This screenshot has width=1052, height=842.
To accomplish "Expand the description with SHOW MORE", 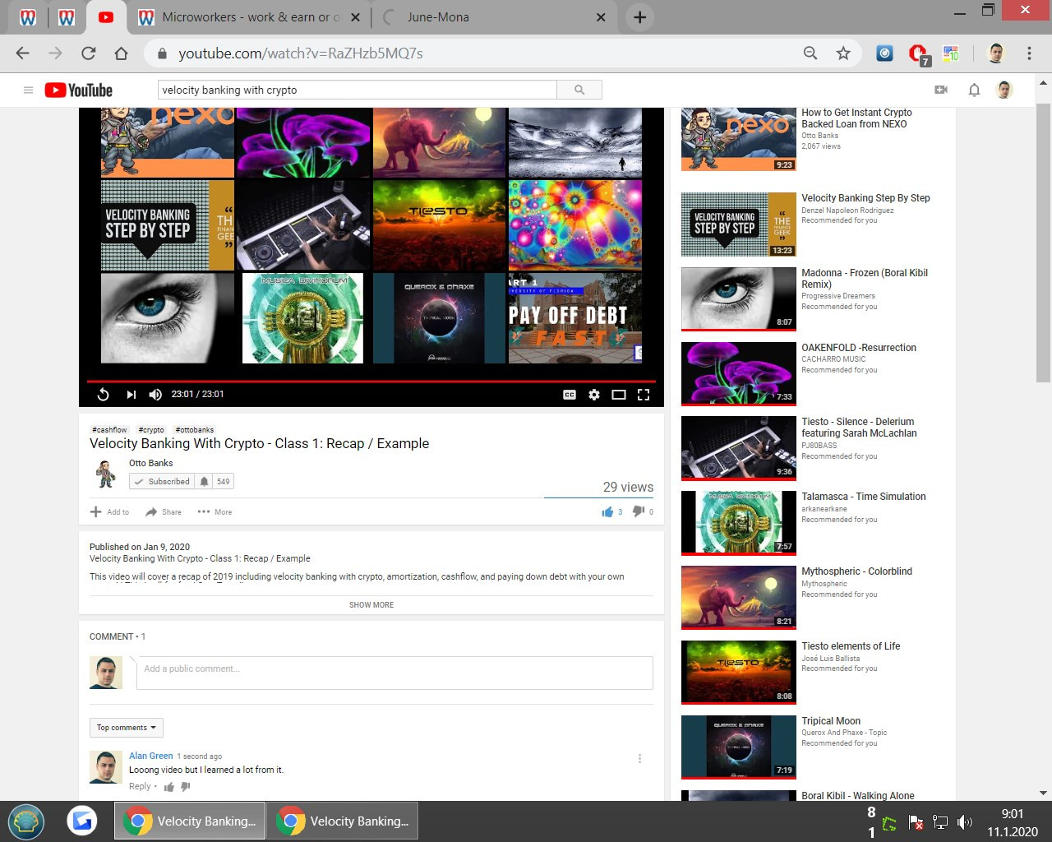I will (x=371, y=604).
